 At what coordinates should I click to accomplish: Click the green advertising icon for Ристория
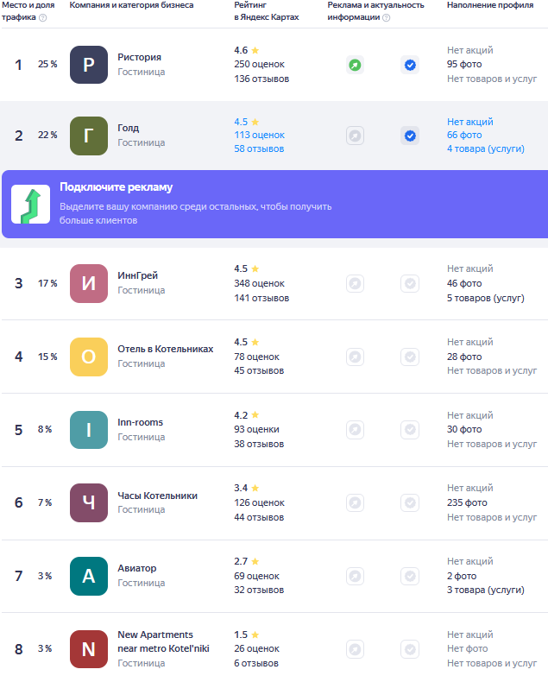click(355, 65)
